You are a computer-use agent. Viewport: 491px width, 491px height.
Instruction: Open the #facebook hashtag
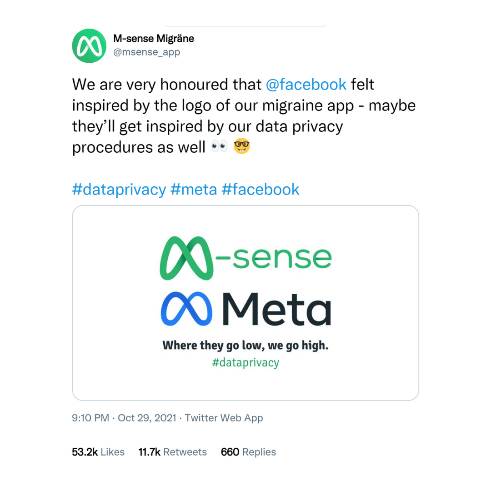tap(261, 190)
